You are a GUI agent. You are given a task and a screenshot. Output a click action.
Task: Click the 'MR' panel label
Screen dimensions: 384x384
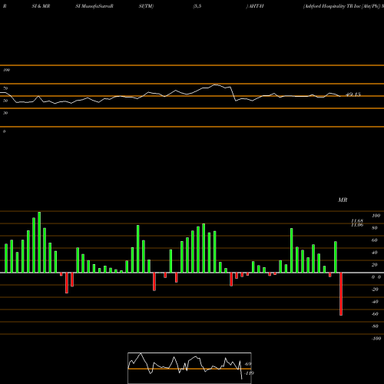pos(343,200)
